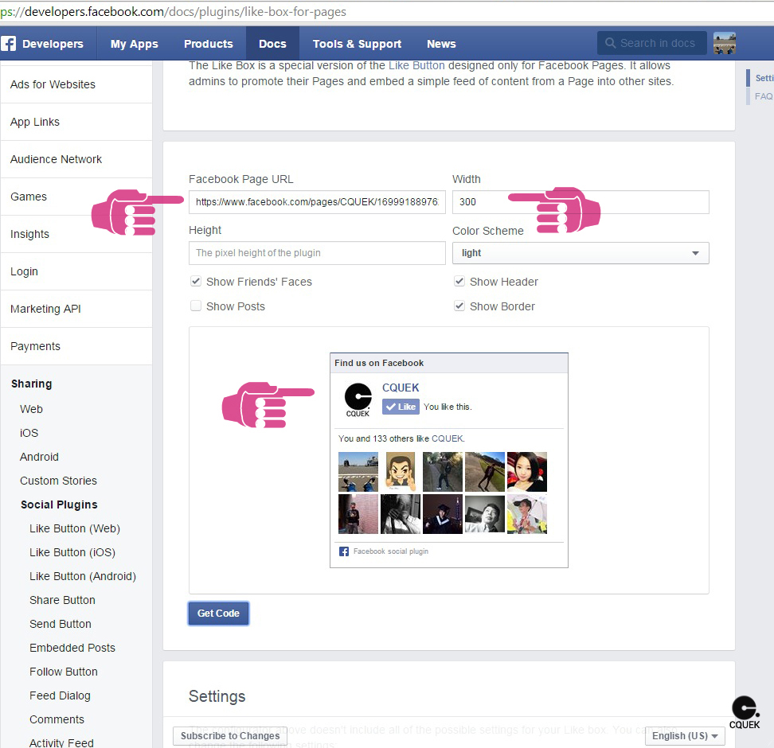Uncheck the Show Border checkbox
Viewport: 774px width, 748px height.
[x=459, y=306]
